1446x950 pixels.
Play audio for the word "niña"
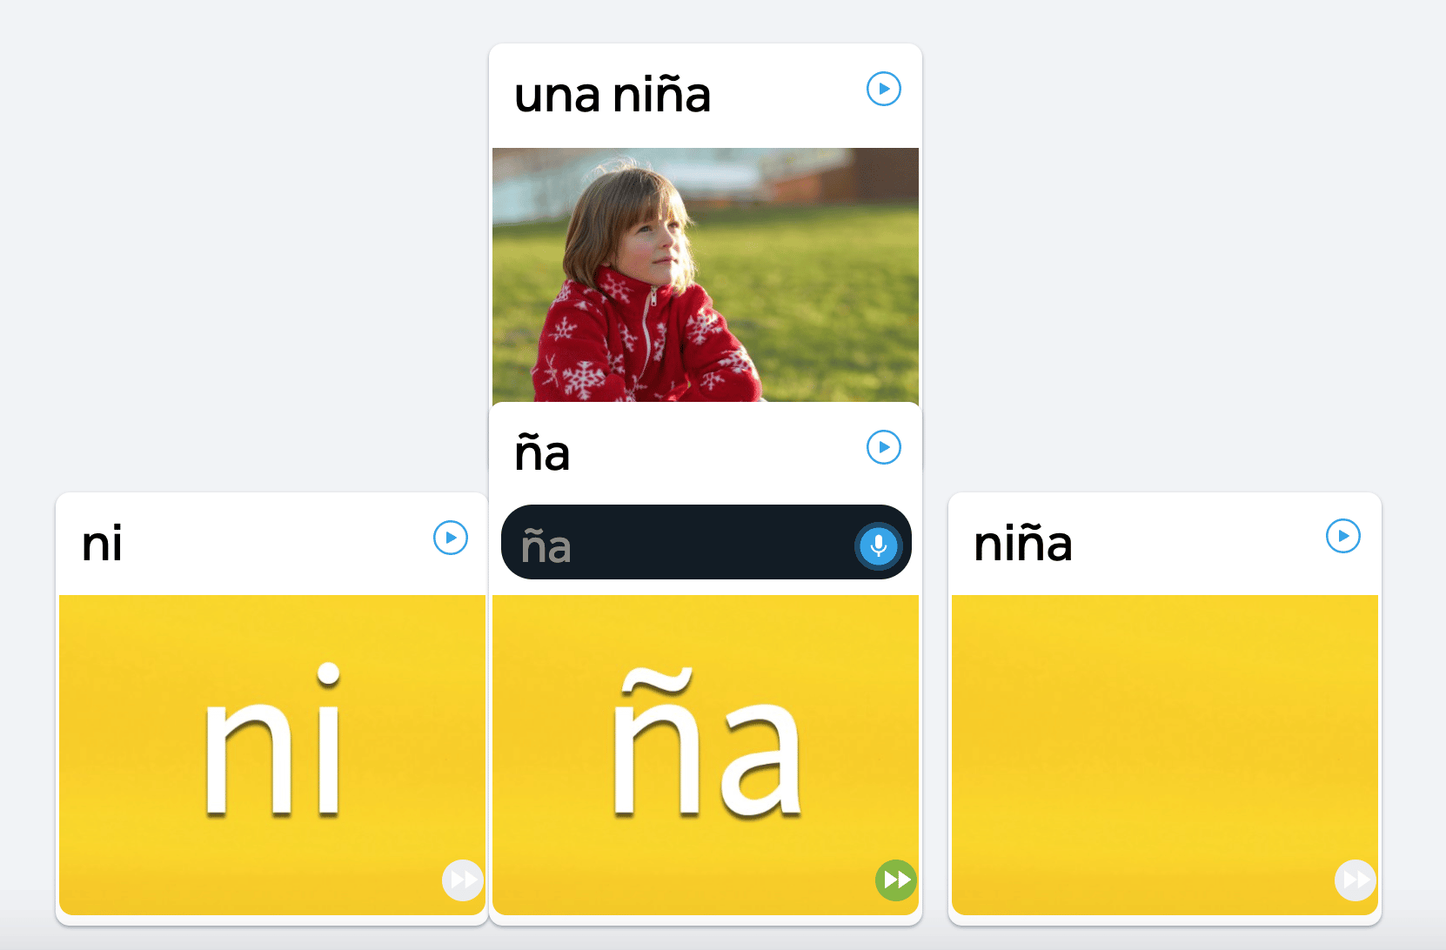1342,536
